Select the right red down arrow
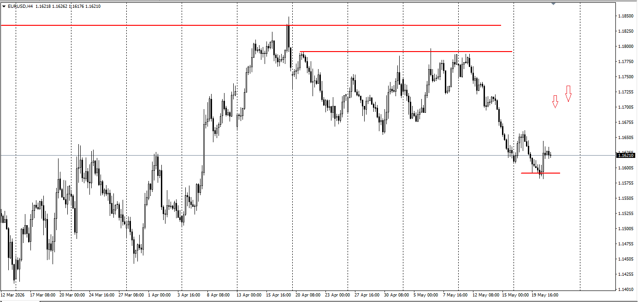The height and width of the screenshot is (302, 638). (x=568, y=93)
